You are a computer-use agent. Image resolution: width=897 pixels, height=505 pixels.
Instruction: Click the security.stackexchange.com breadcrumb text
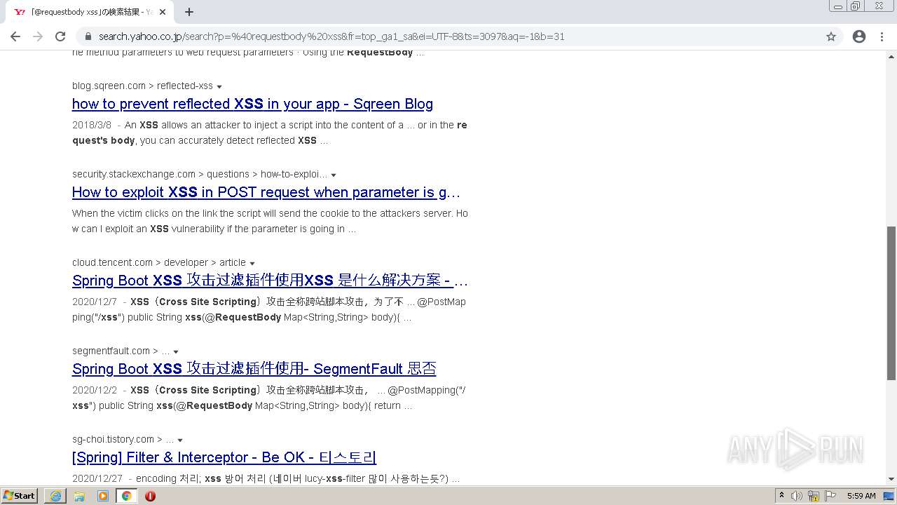click(x=200, y=174)
